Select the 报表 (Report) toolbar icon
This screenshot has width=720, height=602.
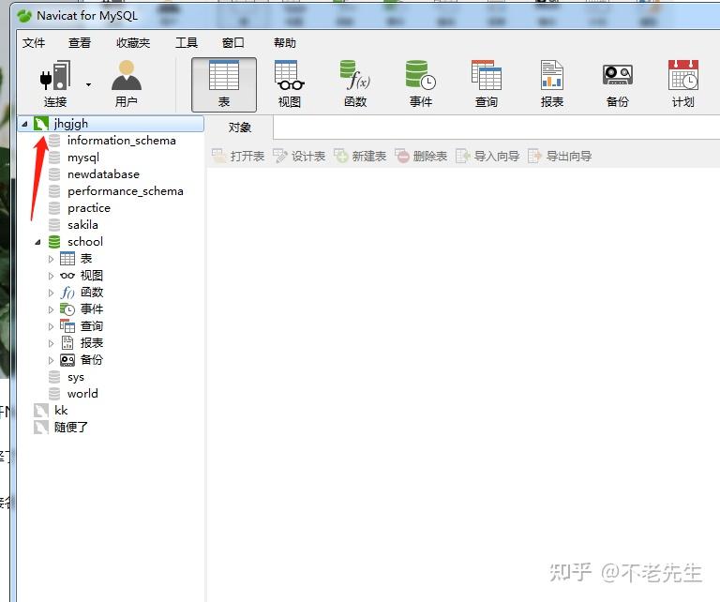point(552,84)
